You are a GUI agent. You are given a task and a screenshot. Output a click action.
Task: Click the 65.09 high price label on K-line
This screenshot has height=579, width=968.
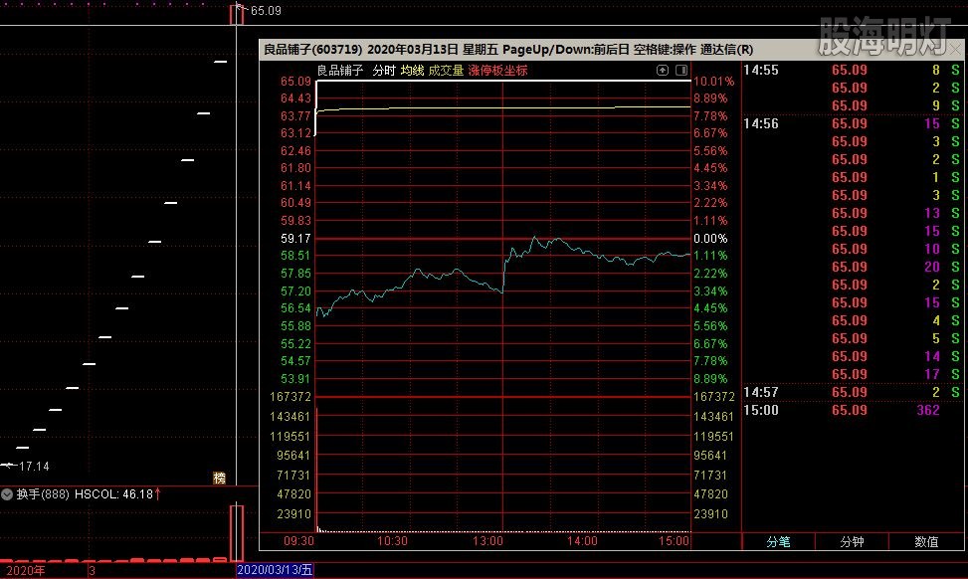(x=266, y=11)
